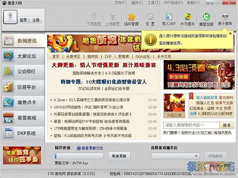
Task: Open 魔兽点卡 from the sidebar
Action: [23, 102]
